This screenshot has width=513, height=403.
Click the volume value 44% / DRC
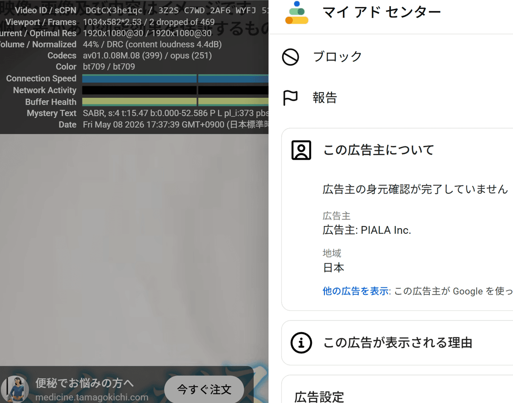pos(103,45)
